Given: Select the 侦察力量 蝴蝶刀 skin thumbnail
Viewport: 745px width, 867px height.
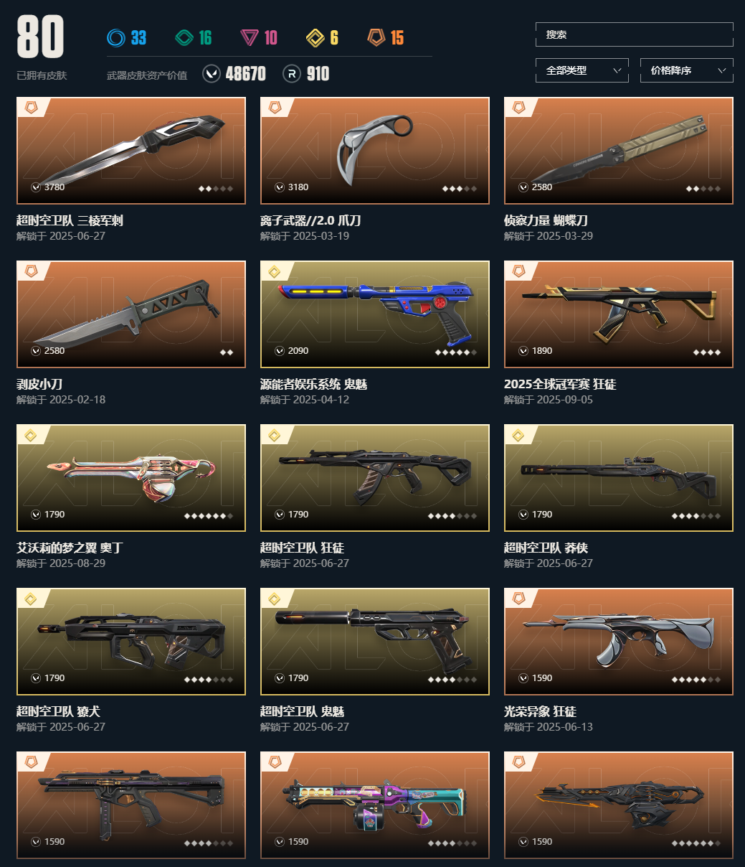Looking at the screenshot, I should [619, 151].
